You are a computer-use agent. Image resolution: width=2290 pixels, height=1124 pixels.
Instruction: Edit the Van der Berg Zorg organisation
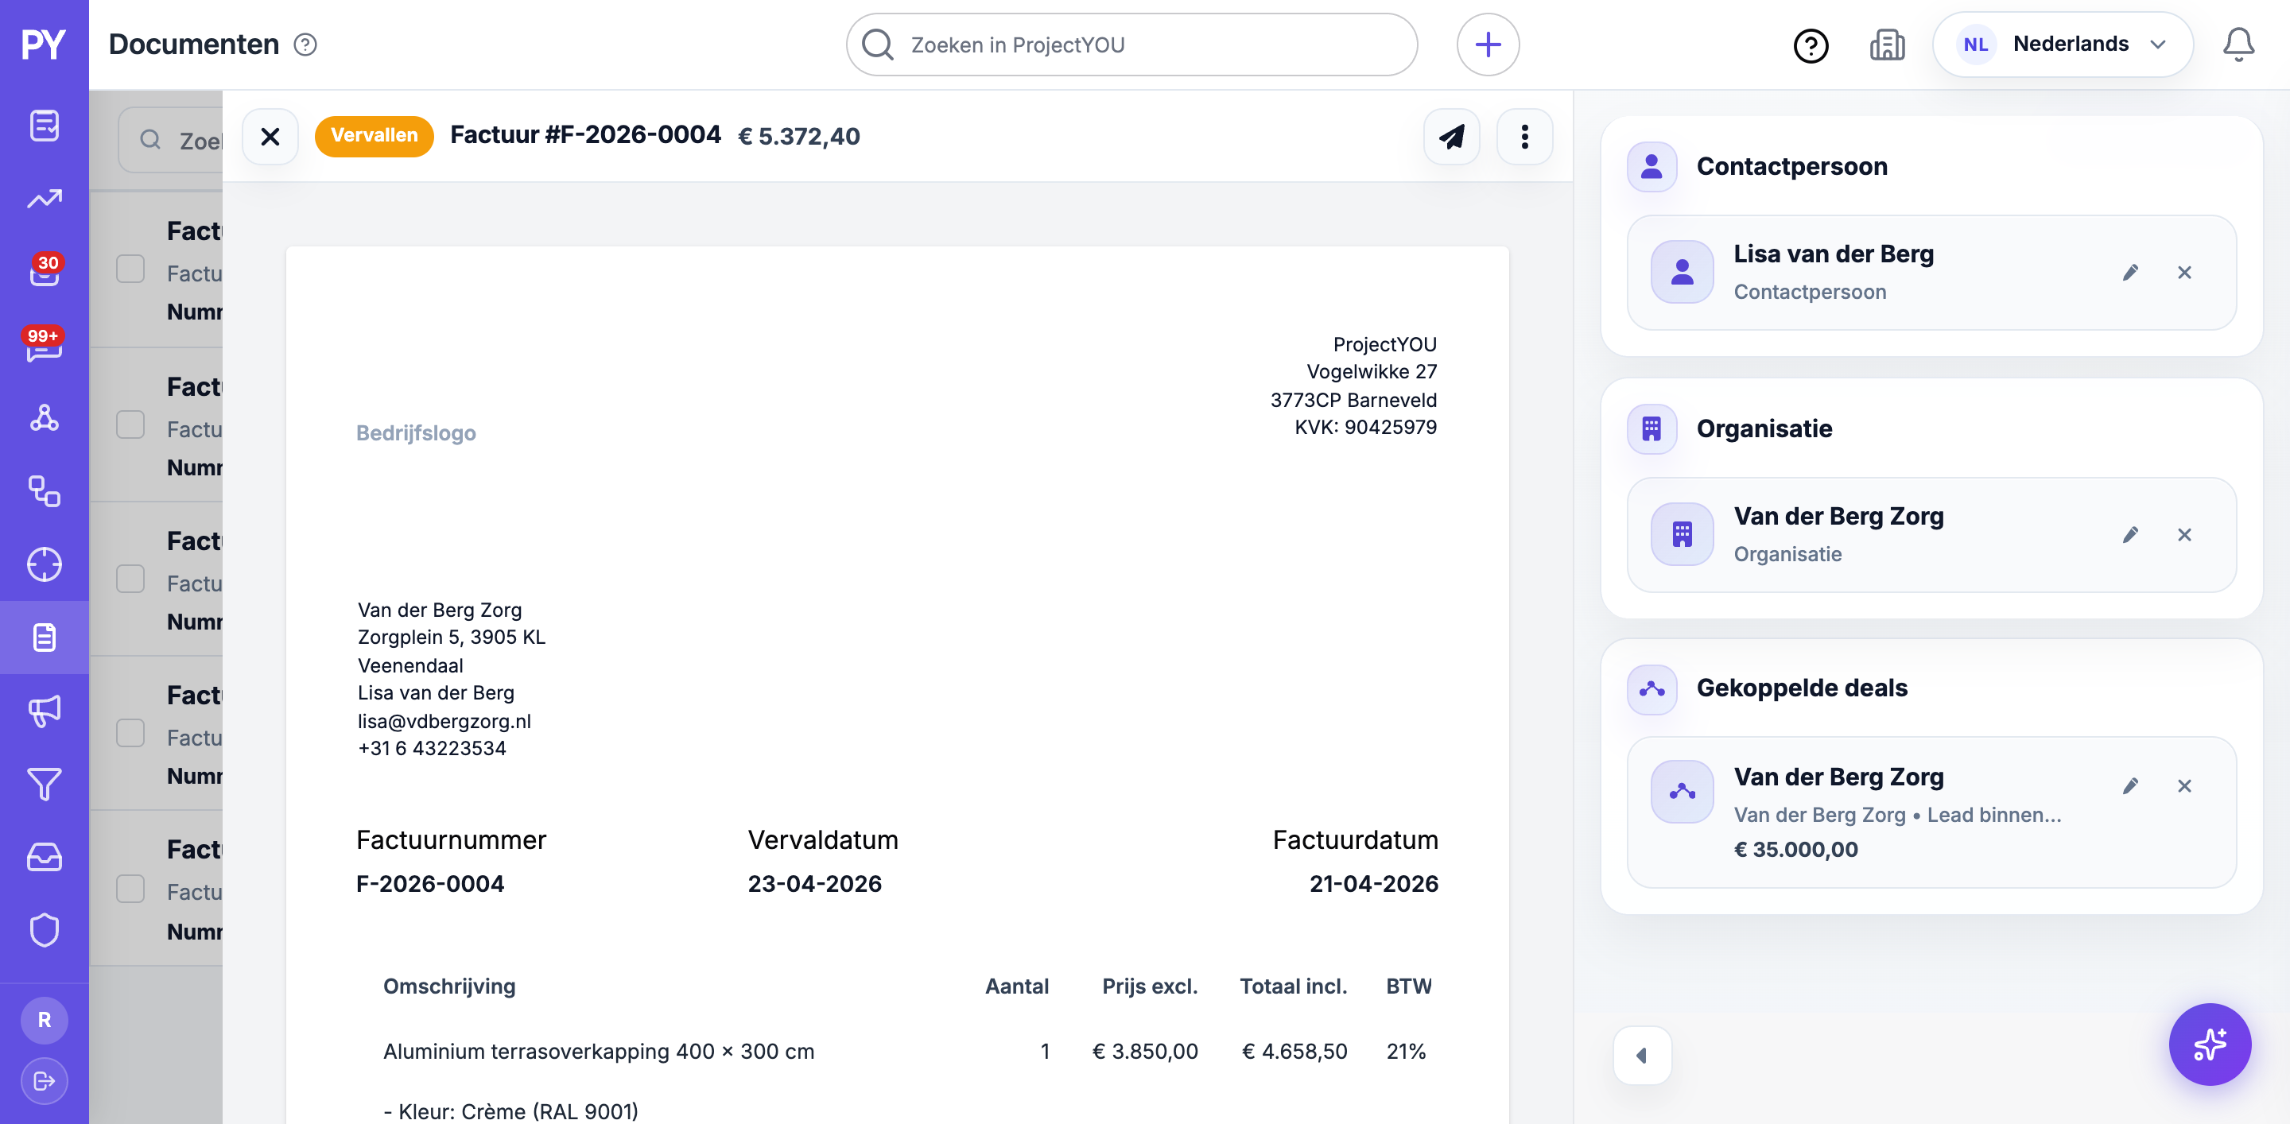[x=2129, y=535]
